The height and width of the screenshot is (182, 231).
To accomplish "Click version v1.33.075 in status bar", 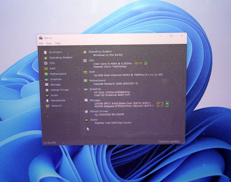I will [50, 143].
